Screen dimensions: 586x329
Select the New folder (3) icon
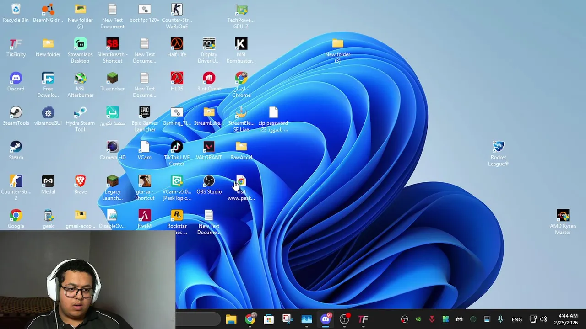(x=337, y=51)
